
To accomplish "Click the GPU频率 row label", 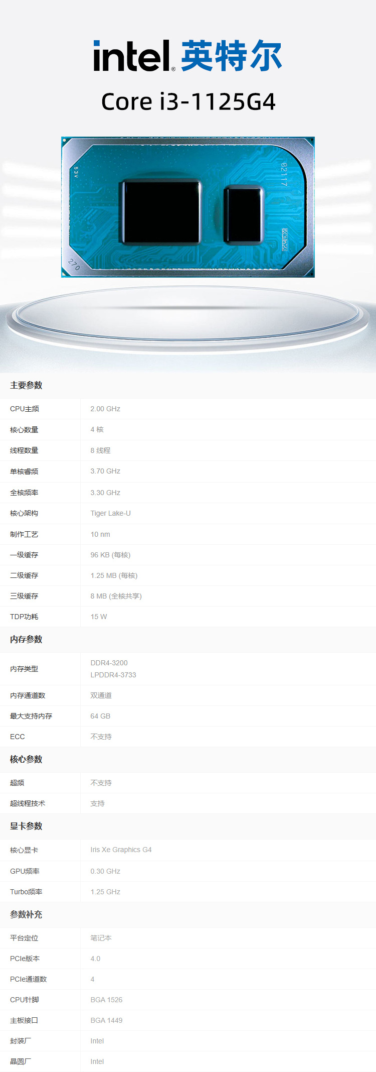I will [x=25, y=871].
